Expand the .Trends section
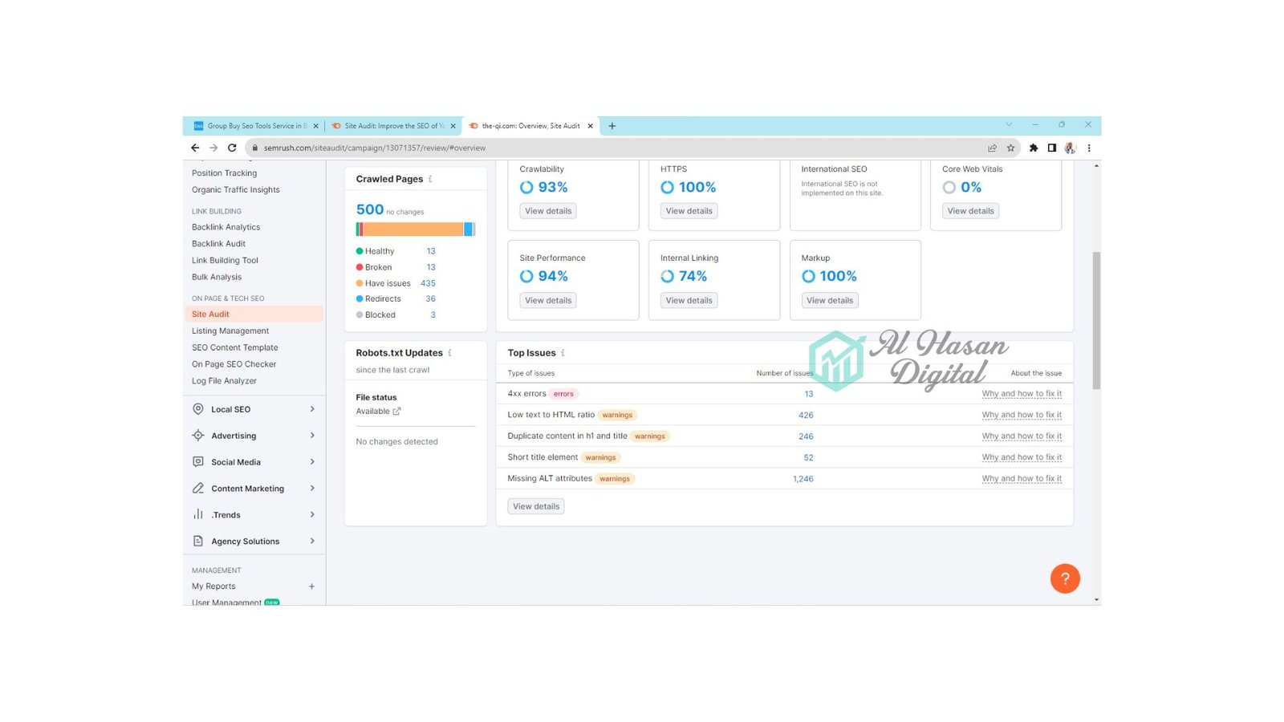1284x722 pixels. tap(312, 514)
